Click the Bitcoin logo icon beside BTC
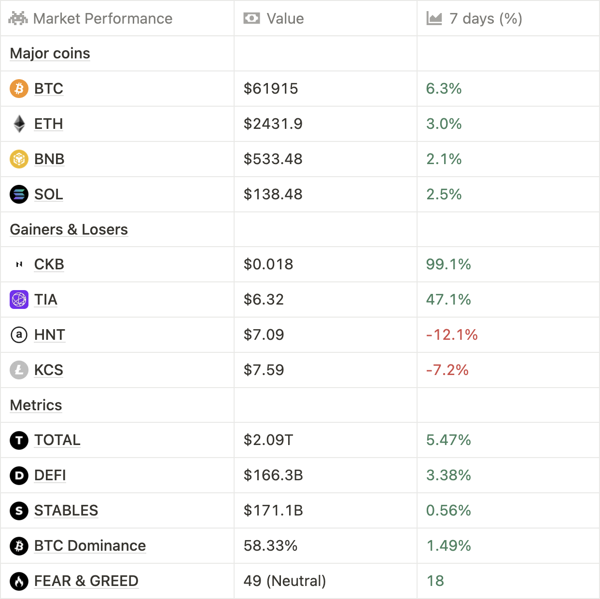This screenshot has height=599, width=600. 19,89
